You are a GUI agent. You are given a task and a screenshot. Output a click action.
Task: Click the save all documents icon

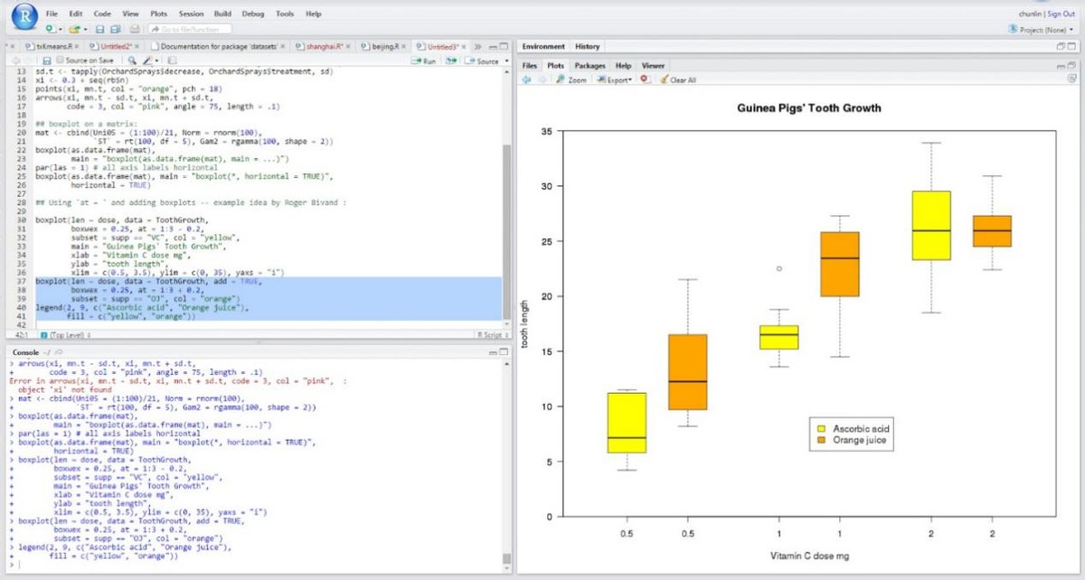click(x=116, y=29)
